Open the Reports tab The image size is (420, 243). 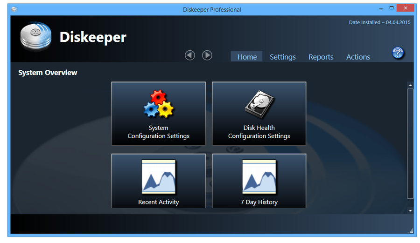pyautogui.click(x=321, y=57)
